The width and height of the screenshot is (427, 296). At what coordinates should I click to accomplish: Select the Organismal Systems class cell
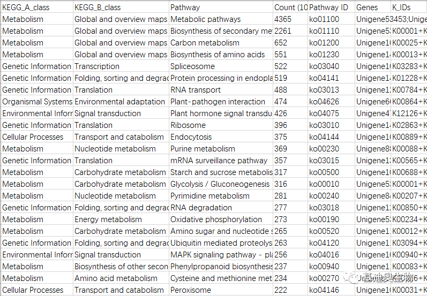point(37,102)
